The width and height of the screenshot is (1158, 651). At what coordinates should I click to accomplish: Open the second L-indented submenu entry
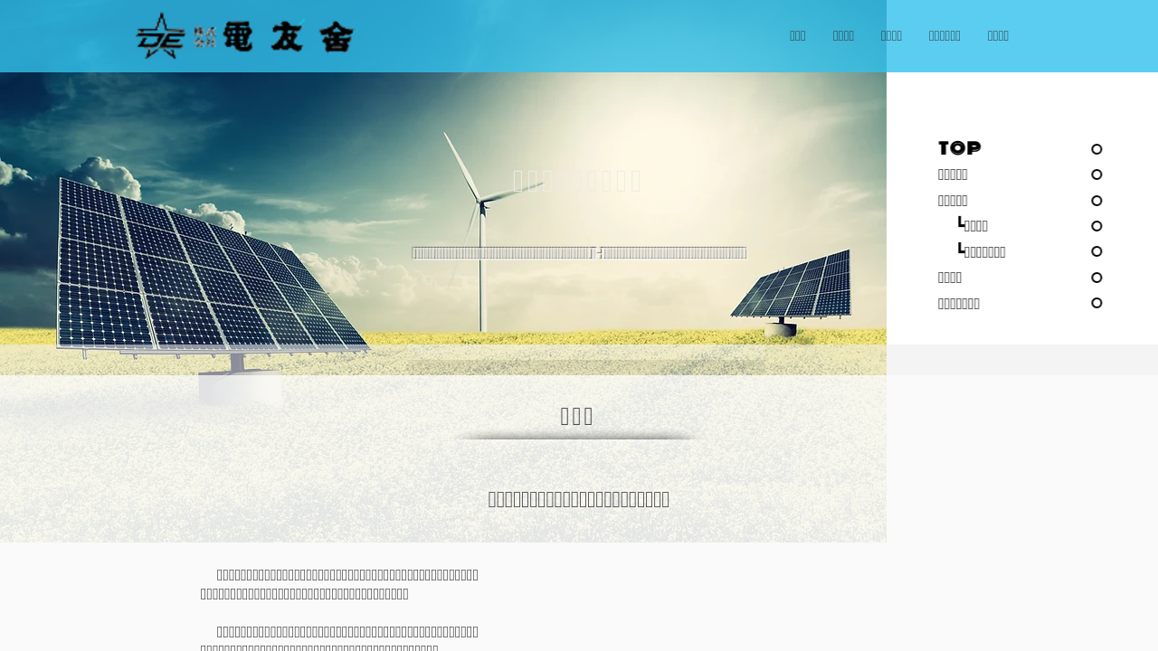click(x=984, y=252)
